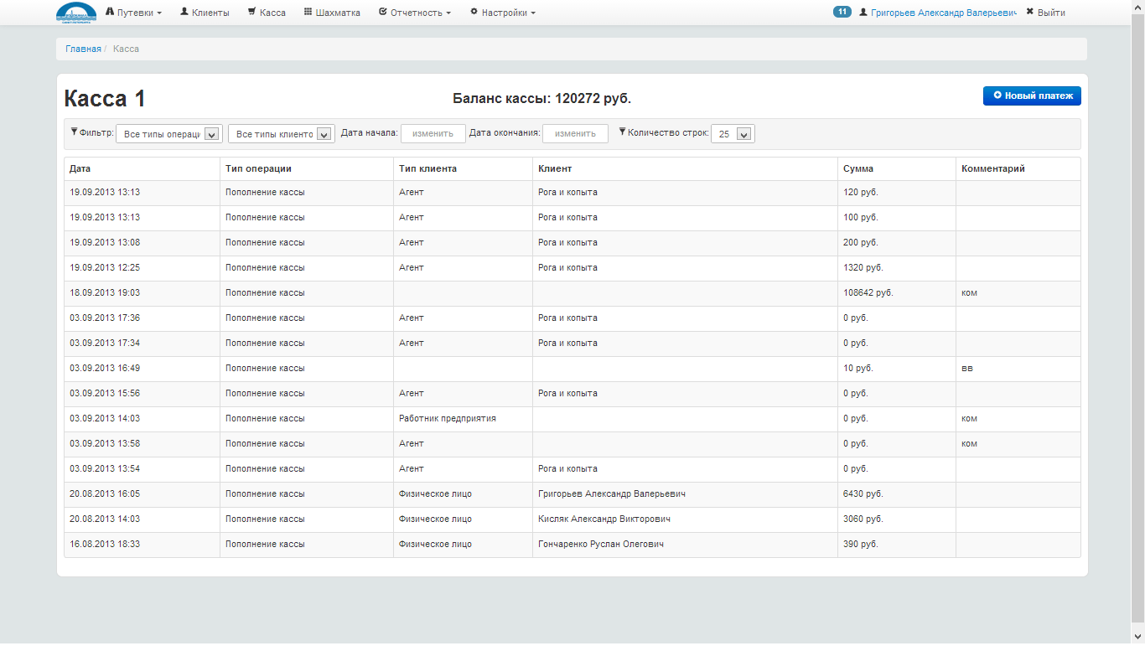Click Пополнение кассы in the 16.08.2013 18:33 row
Viewport: 1145px width, 651px height.
[265, 545]
